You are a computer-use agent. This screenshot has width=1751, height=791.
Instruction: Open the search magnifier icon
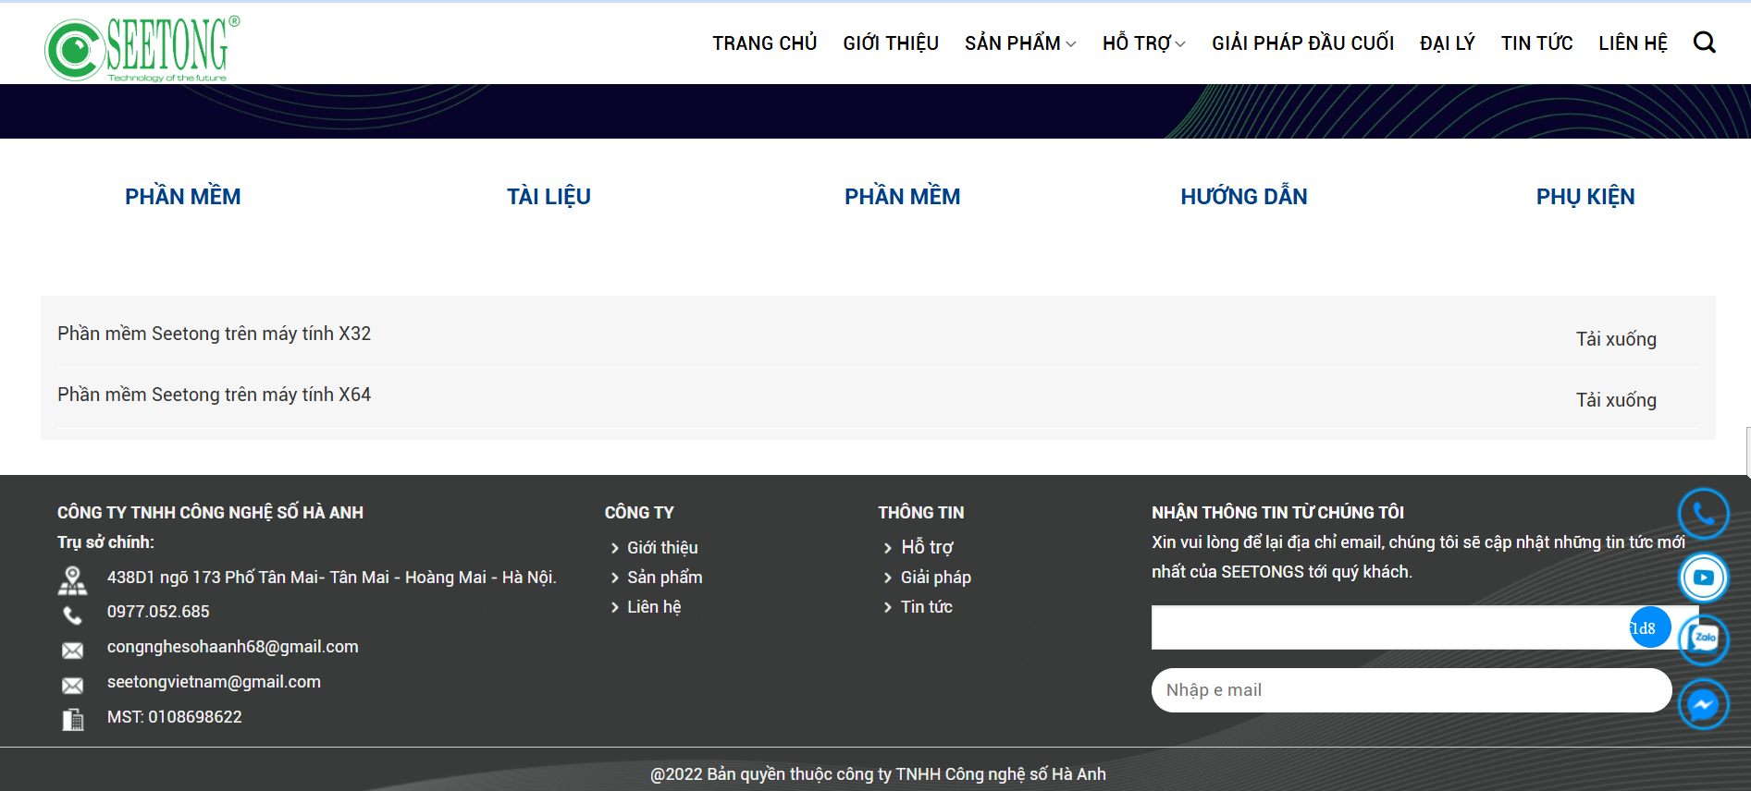(x=1704, y=43)
